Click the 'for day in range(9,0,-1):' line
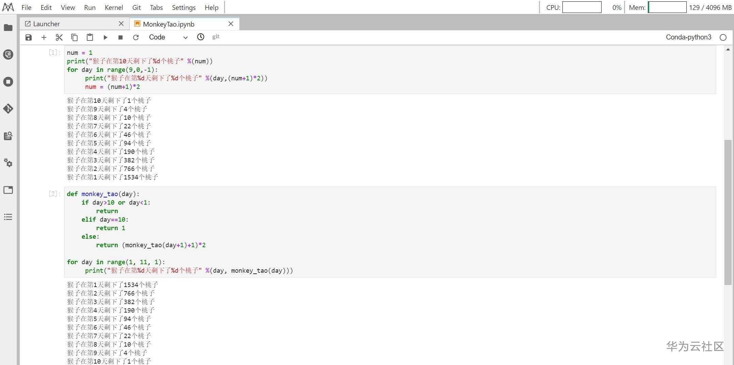The width and height of the screenshot is (734, 365). tap(112, 70)
